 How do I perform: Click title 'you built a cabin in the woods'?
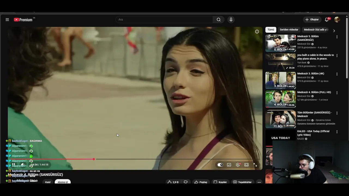315,57
